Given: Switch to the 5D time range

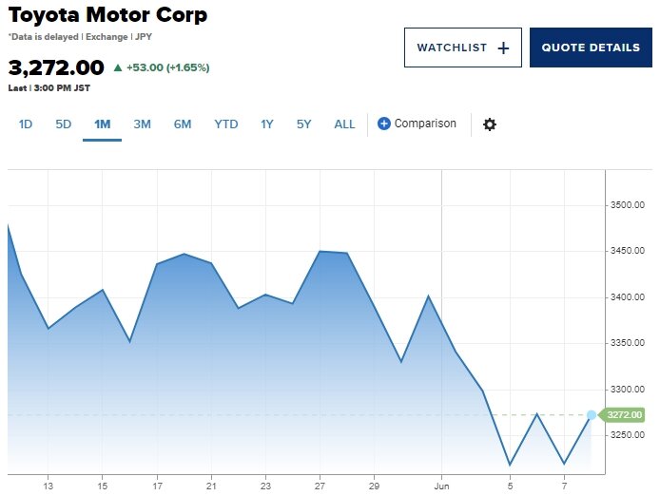Looking at the screenshot, I should tap(63, 124).
